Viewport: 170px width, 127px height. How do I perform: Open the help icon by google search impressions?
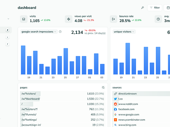coord(60,32)
